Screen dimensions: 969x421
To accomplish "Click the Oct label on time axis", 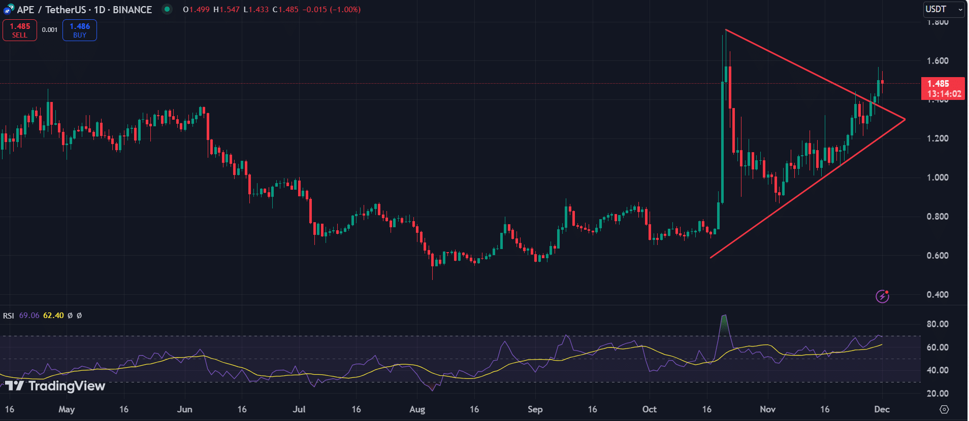I will tap(649, 409).
